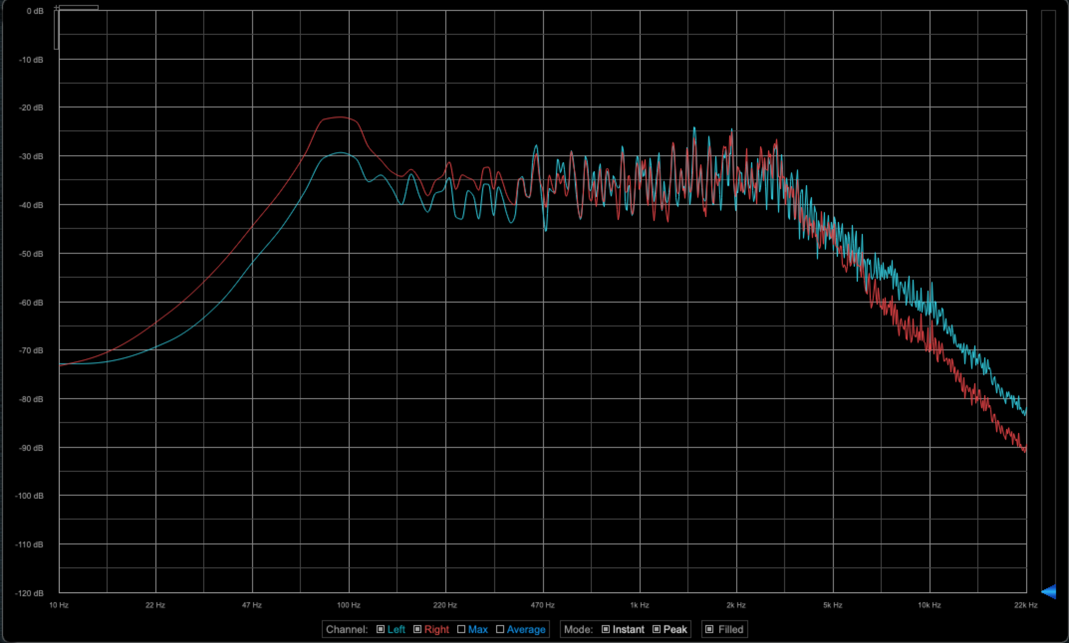
Task: Enable the Max channel checkbox
Action: (461, 629)
